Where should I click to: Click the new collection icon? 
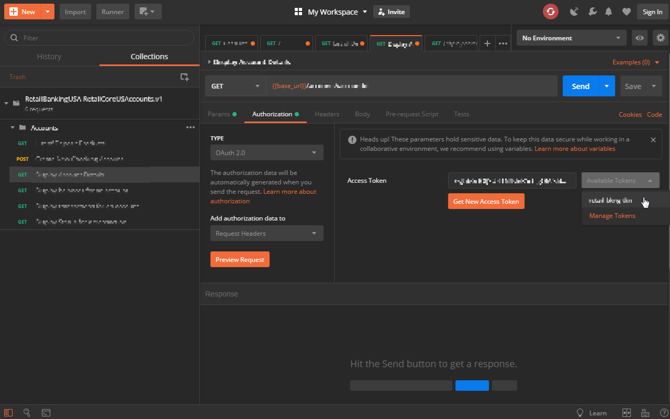tap(184, 77)
